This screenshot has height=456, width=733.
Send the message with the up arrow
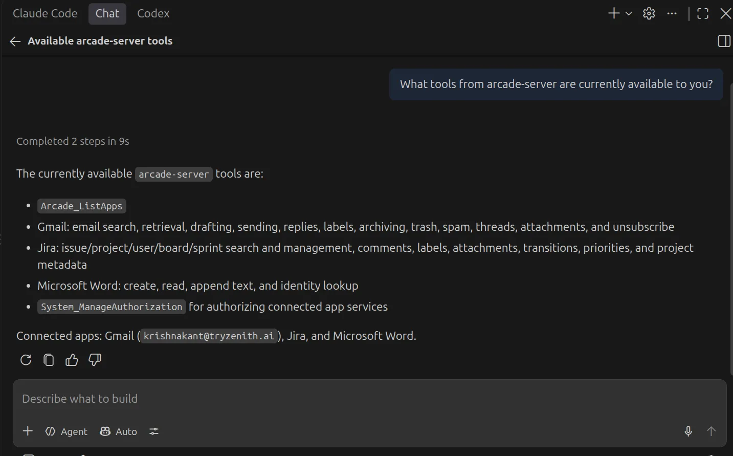pyautogui.click(x=711, y=431)
